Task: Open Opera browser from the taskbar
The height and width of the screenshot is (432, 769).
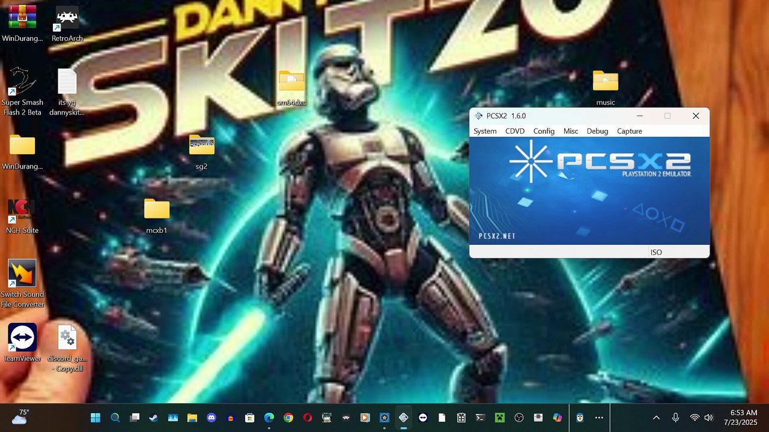Action: click(x=308, y=418)
